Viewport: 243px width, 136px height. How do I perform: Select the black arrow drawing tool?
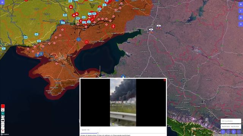[x=3, y=121]
